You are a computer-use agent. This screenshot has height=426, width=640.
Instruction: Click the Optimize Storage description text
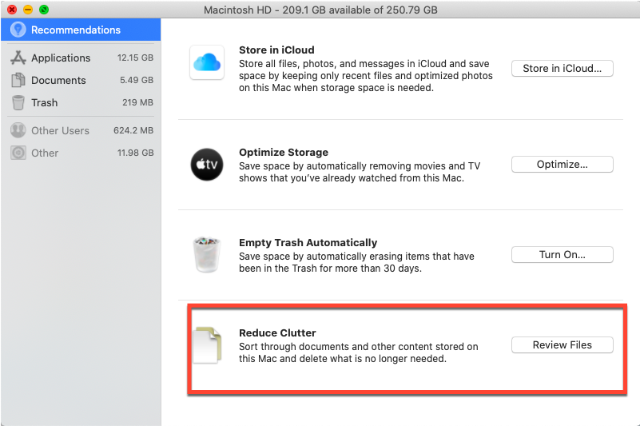click(x=360, y=172)
